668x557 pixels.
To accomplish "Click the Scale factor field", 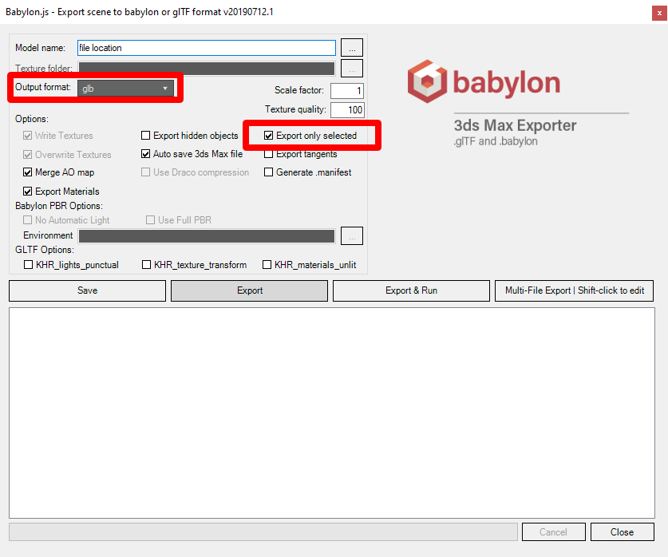I will point(347,90).
